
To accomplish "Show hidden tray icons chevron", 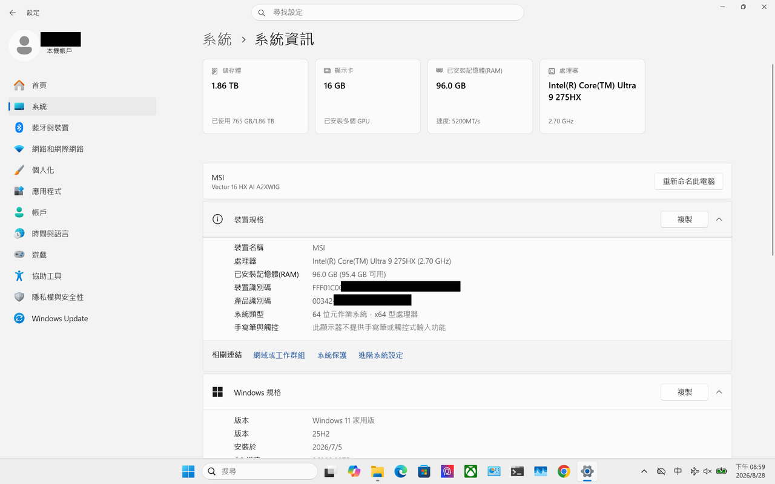I will pyautogui.click(x=644, y=471).
